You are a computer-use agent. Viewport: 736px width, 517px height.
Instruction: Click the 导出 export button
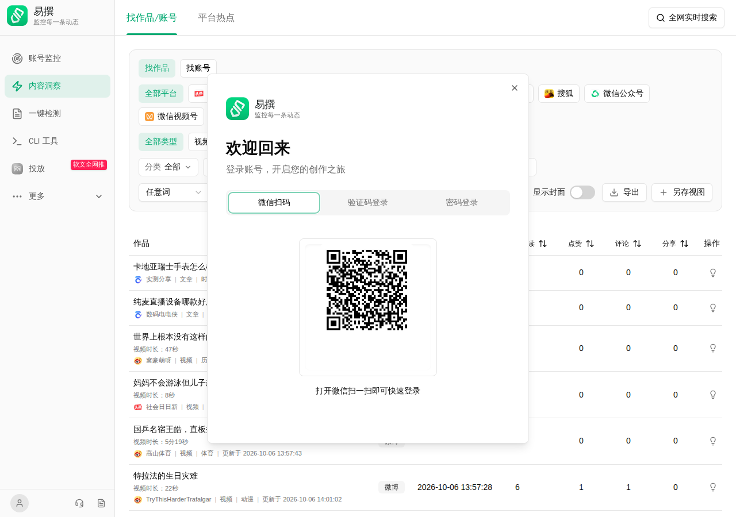coord(624,192)
